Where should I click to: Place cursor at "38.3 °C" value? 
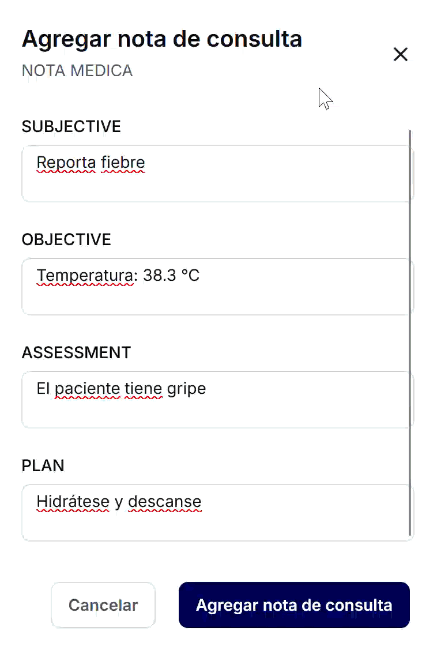pos(171,275)
